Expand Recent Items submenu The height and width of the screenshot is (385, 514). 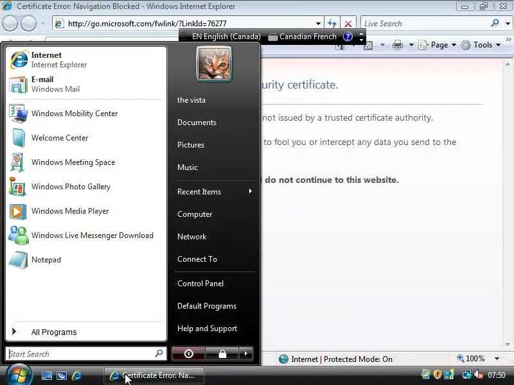pos(215,191)
